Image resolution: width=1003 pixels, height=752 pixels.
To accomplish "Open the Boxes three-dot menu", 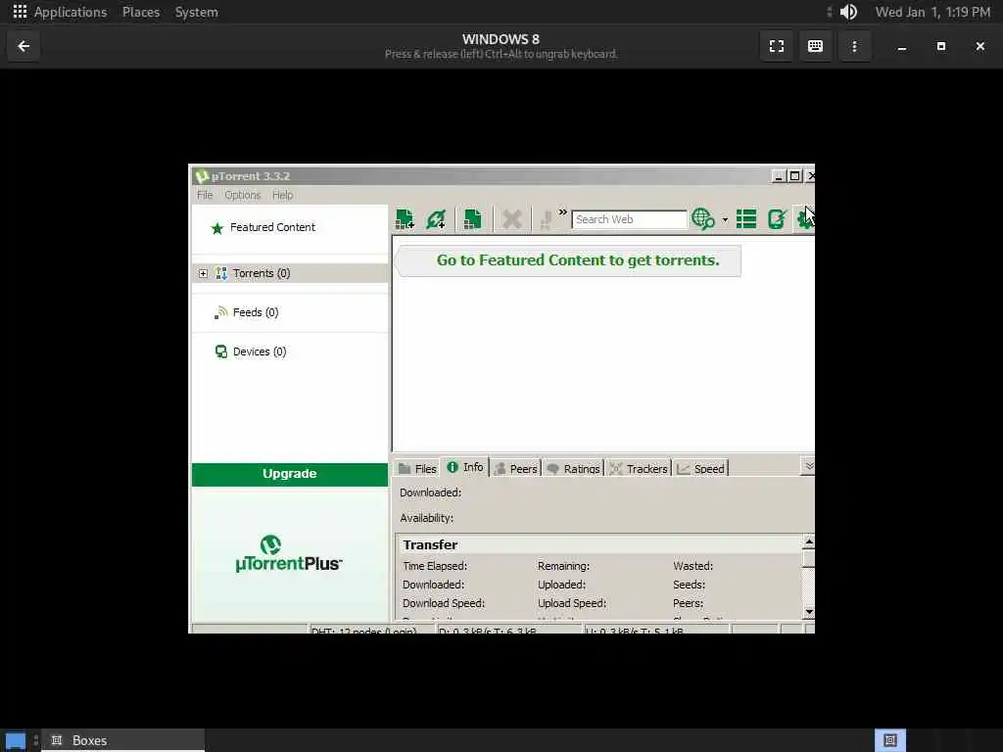I will (854, 46).
